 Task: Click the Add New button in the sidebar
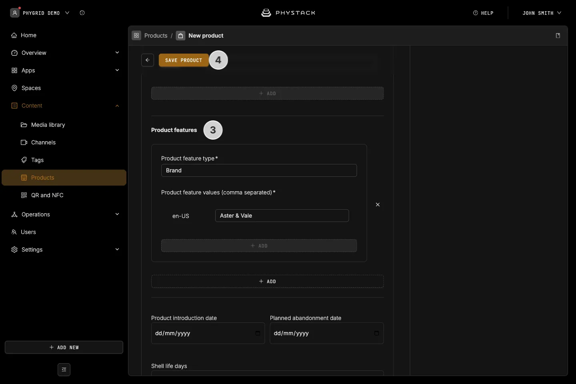64,347
